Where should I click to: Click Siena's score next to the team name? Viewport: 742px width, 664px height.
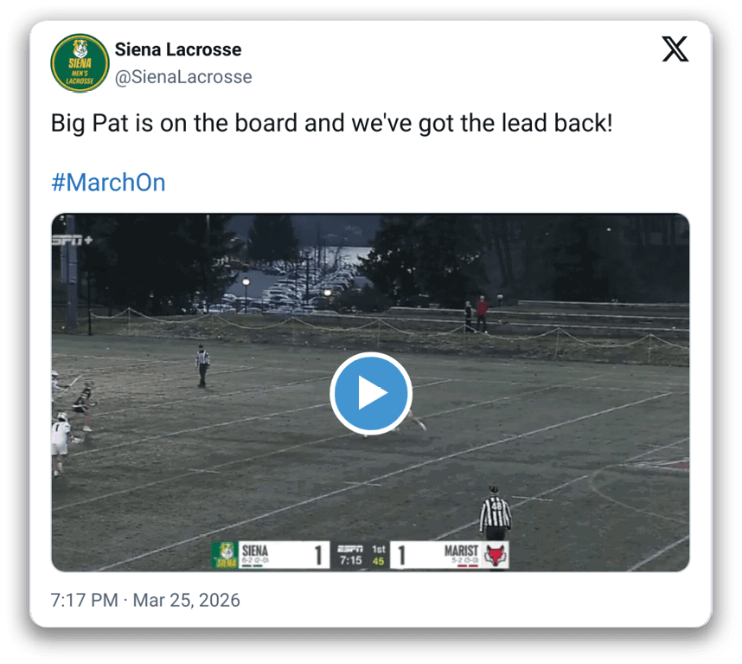pyautogui.click(x=318, y=555)
